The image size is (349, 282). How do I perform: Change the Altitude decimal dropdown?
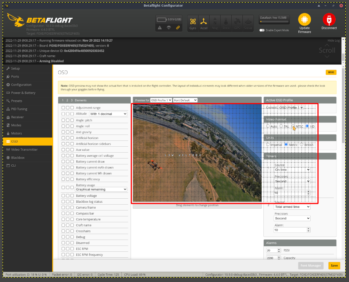(x=107, y=114)
